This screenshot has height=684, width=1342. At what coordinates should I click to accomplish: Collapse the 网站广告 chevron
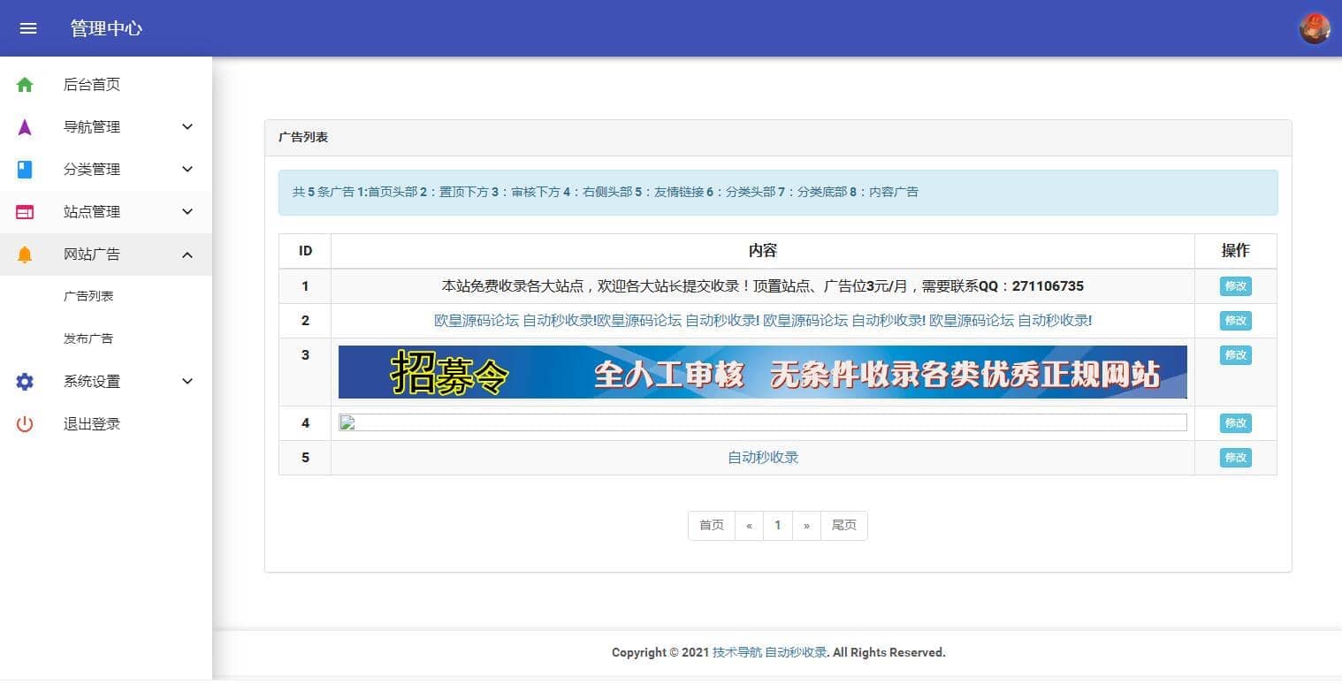pyautogui.click(x=187, y=255)
